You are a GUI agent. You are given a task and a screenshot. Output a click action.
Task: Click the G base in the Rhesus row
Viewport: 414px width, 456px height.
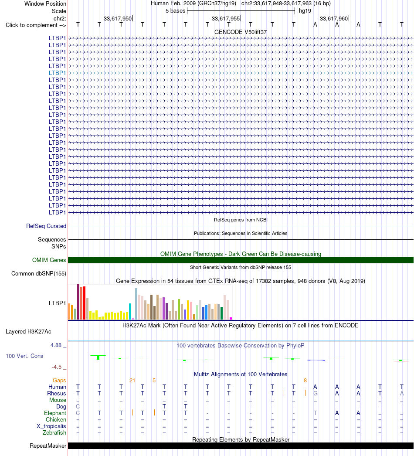point(316,394)
